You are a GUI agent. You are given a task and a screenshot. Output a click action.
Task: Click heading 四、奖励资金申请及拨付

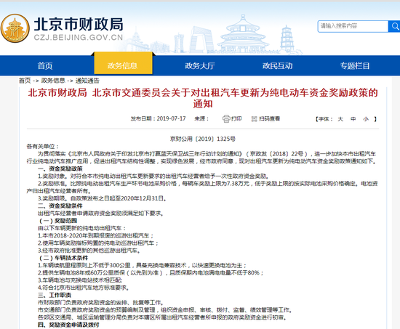(68, 325)
